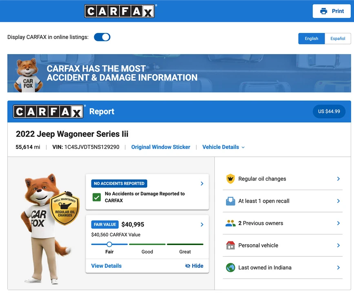354x293 pixels.
Task: Click the blue open recall icon
Action: click(230, 201)
